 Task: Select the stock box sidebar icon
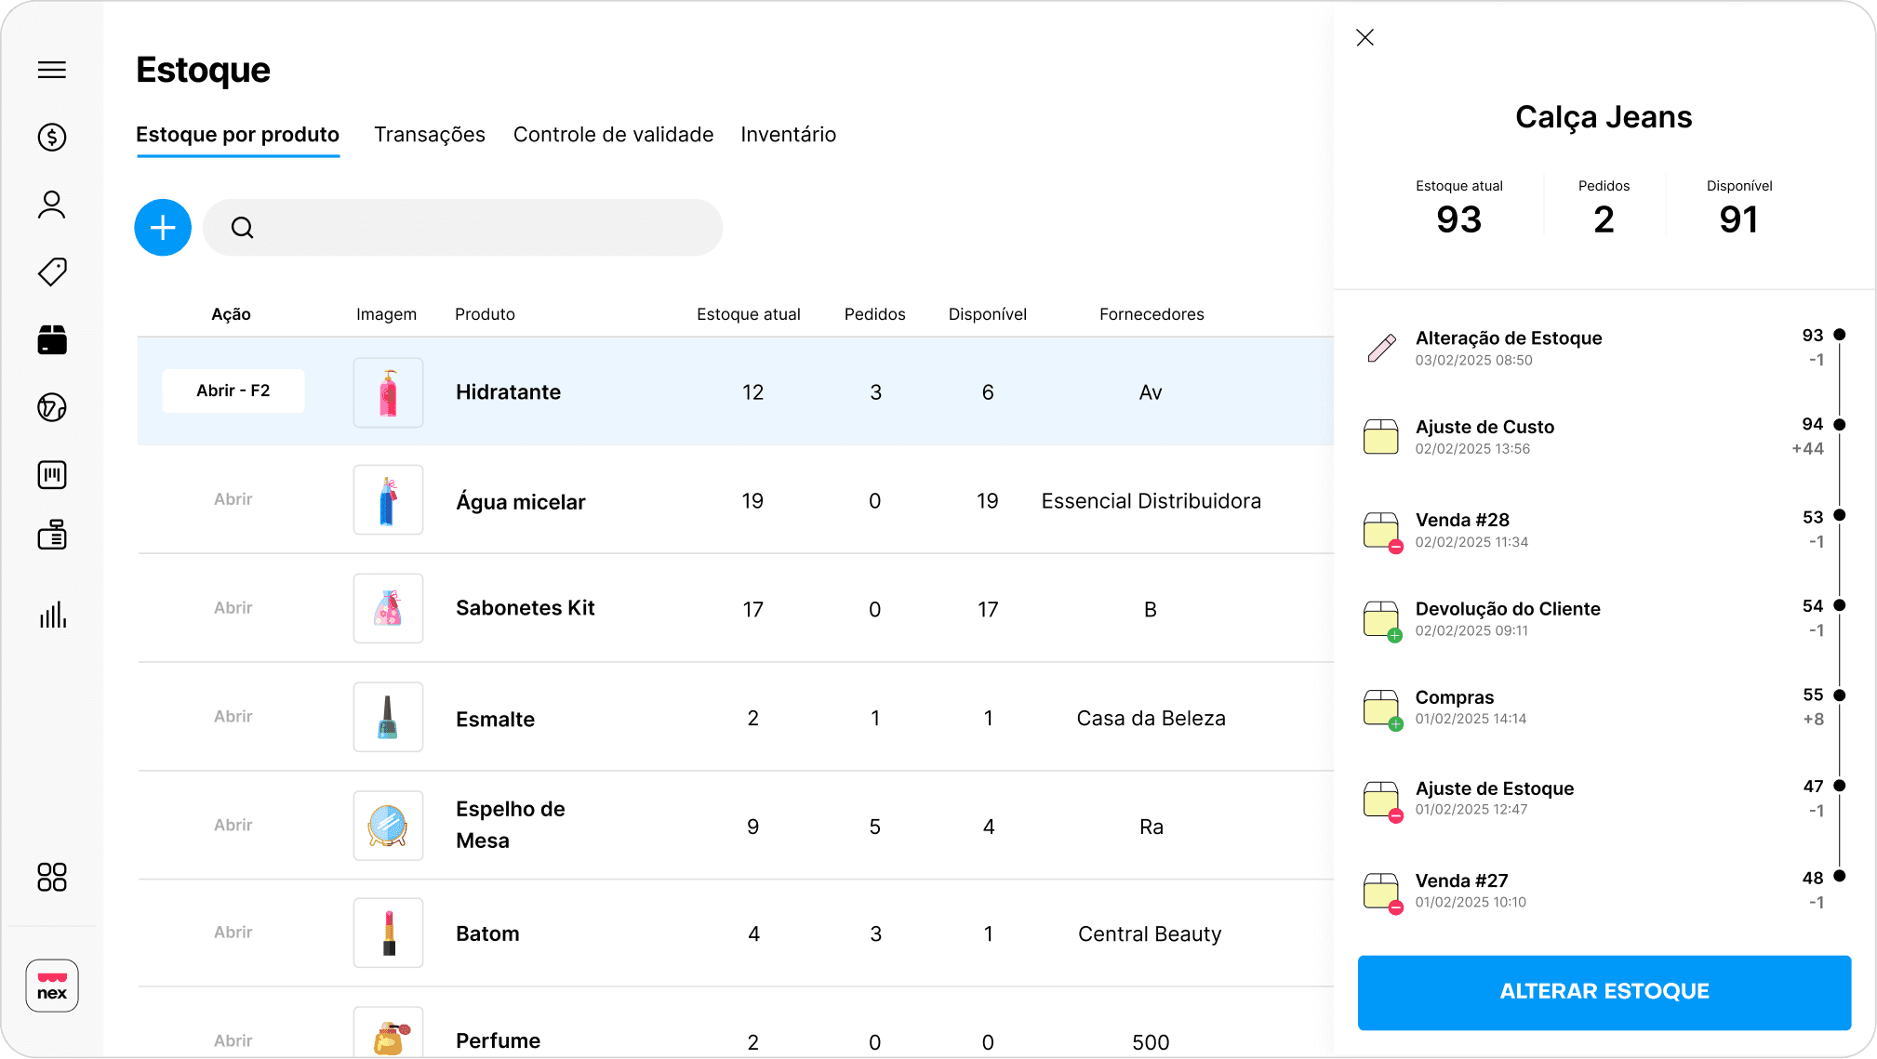(x=52, y=340)
